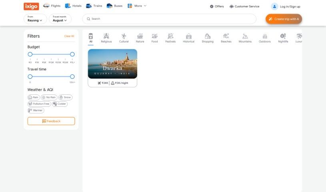Click the Travel time slider minimum handle
The width and height of the screenshot is (326, 192).
tap(30, 76)
